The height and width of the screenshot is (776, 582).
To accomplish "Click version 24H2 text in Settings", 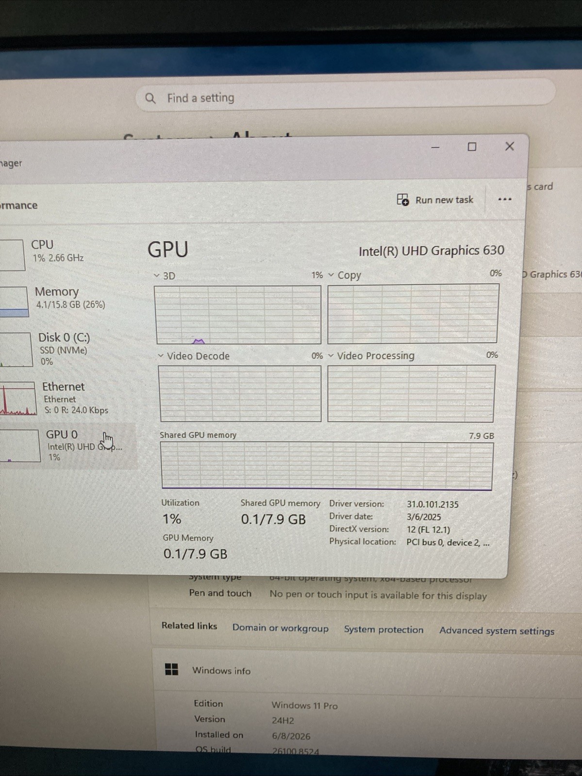I will [x=283, y=721].
